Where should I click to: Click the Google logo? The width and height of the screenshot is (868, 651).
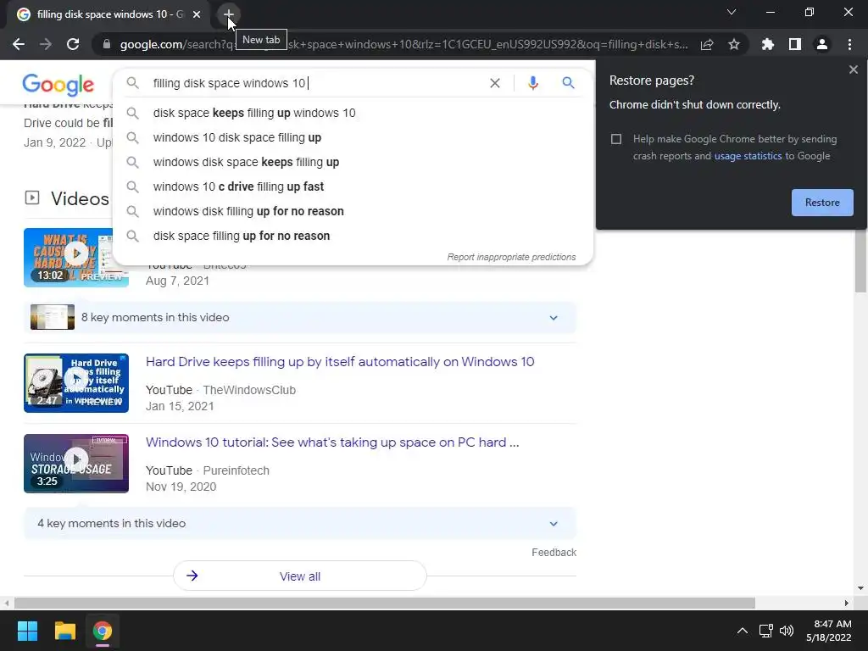click(58, 84)
